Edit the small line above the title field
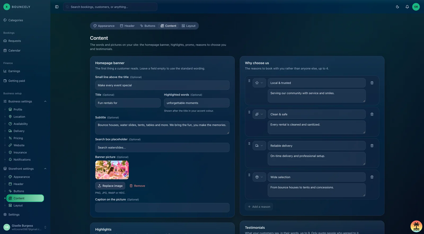The width and height of the screenshot is (424, 234). tap(162, 85)
